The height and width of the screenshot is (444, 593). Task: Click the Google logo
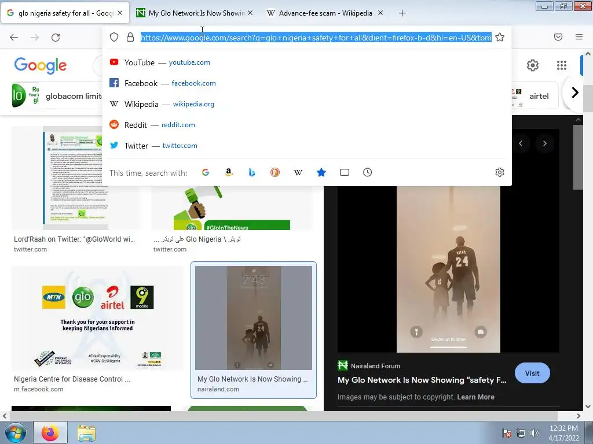[41, 66]
